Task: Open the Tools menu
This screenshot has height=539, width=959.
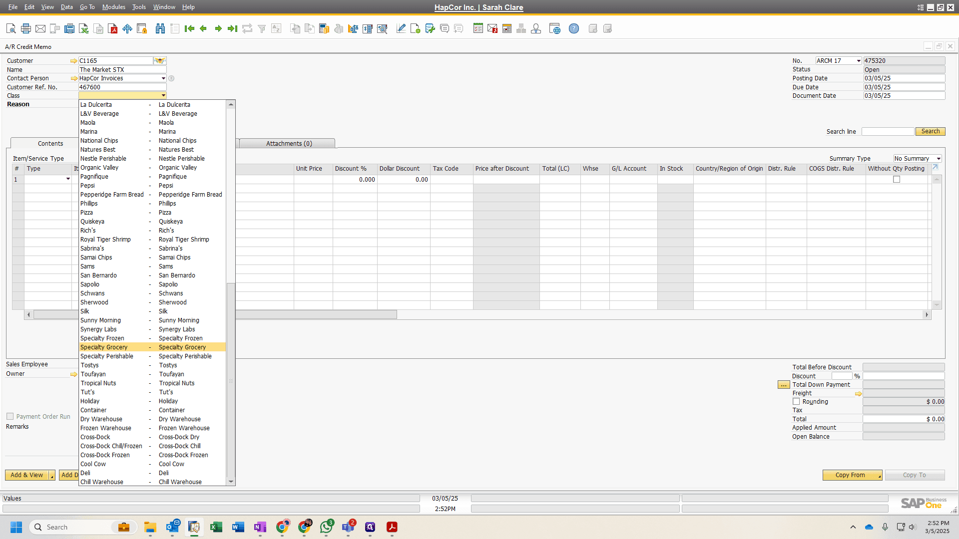Action: [x=139, y=7]
